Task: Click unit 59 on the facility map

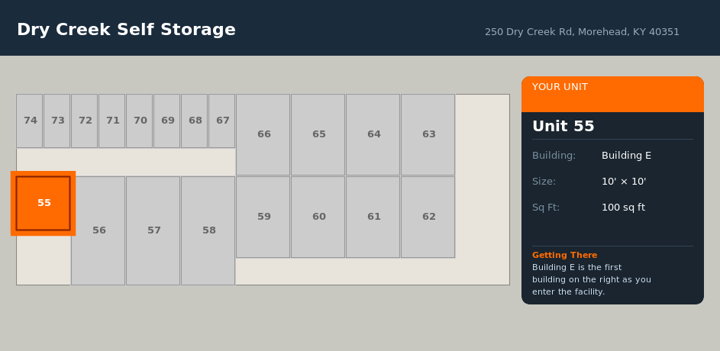Action: tap(263, 217)
